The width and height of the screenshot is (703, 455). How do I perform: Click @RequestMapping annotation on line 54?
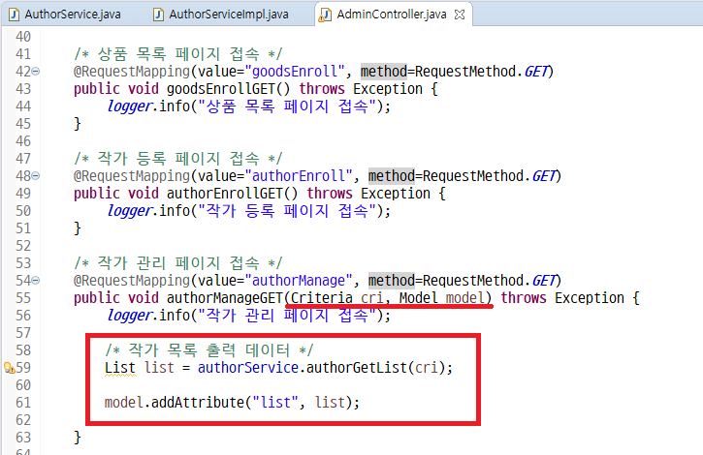pyautogui.click(x=132, y=281)
